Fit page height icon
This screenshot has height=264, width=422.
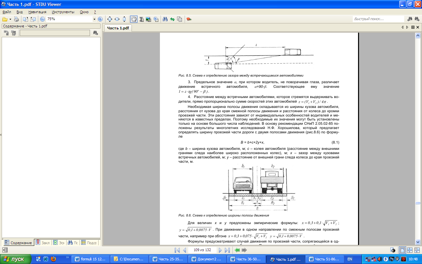pyautogui.click(x=124, y=19)
